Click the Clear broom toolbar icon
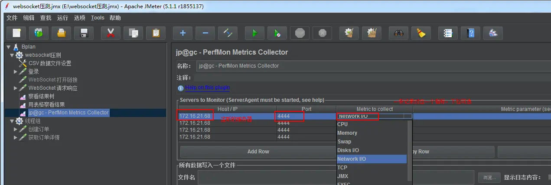Image resolution: width=551 pixels, height=185 pixels. click(349, 33)
